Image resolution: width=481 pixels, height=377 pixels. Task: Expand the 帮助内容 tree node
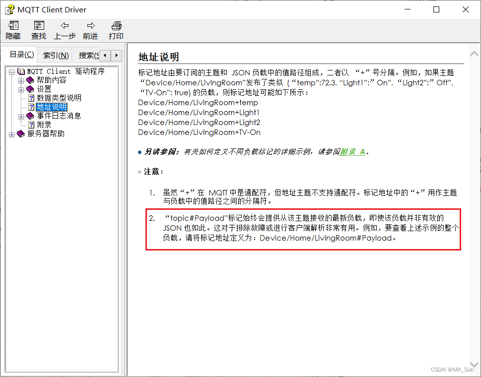(x=21, y=81)
